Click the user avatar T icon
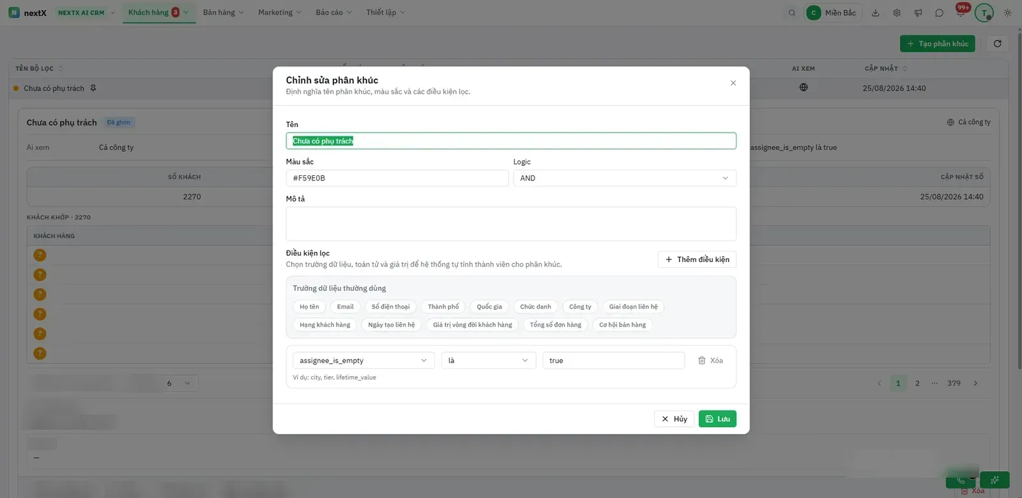Screen dimensions: 1022x498 (x=984, y=13)
